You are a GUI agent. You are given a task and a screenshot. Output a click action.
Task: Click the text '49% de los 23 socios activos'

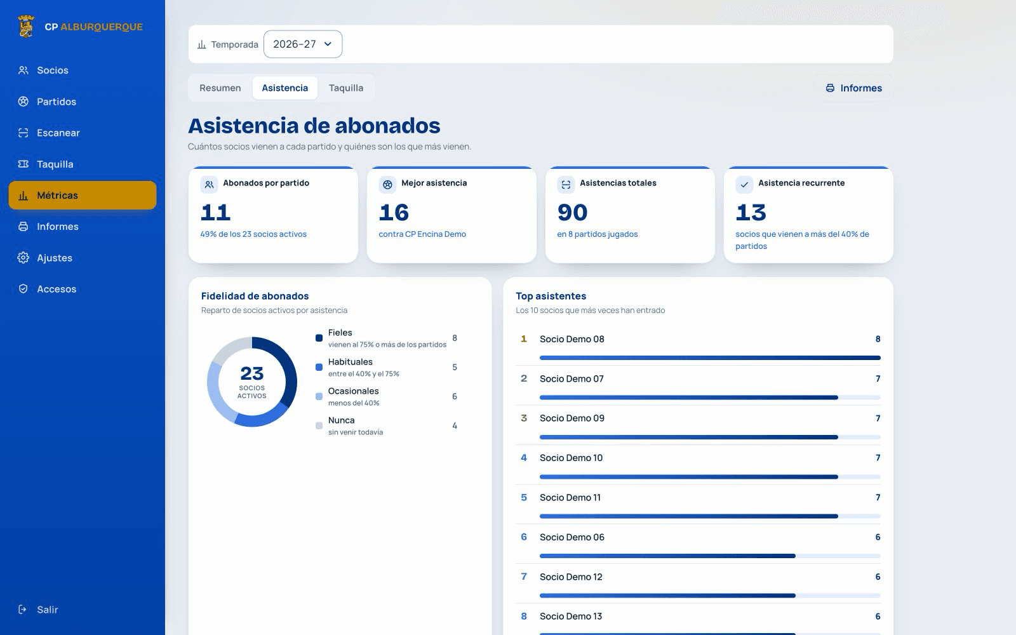[253, 234]
